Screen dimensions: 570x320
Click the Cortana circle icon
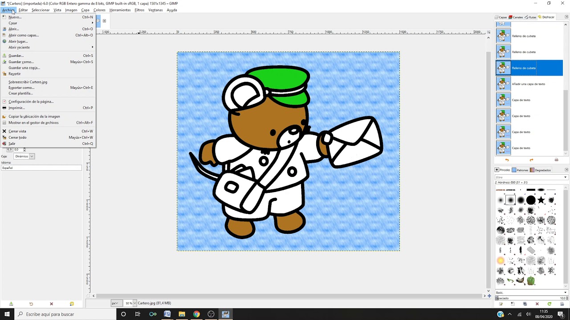tap(123, 314)
